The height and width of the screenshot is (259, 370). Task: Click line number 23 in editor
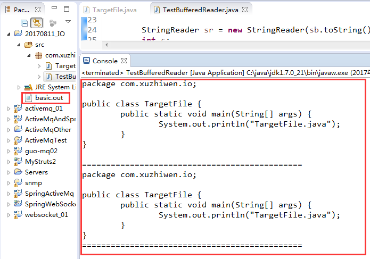click(x=92, y=20)
